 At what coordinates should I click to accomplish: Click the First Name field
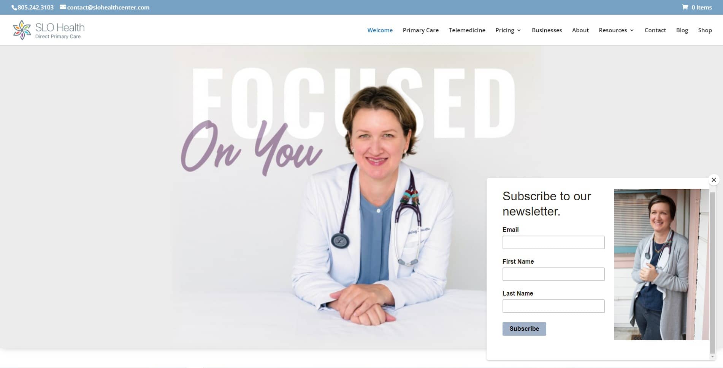click(553, 274)
